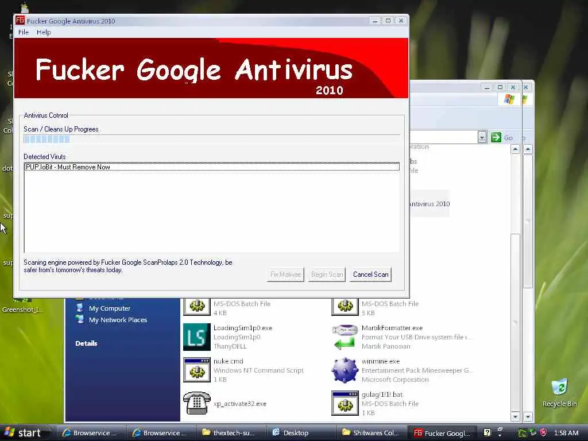Click the green Go arrow button
588x441 pixels.
(x=496, y=137)
